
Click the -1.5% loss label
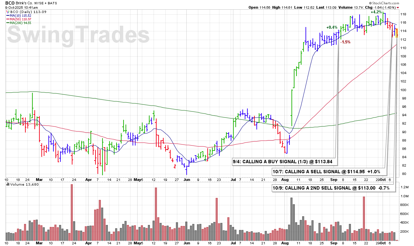[345, 42]
